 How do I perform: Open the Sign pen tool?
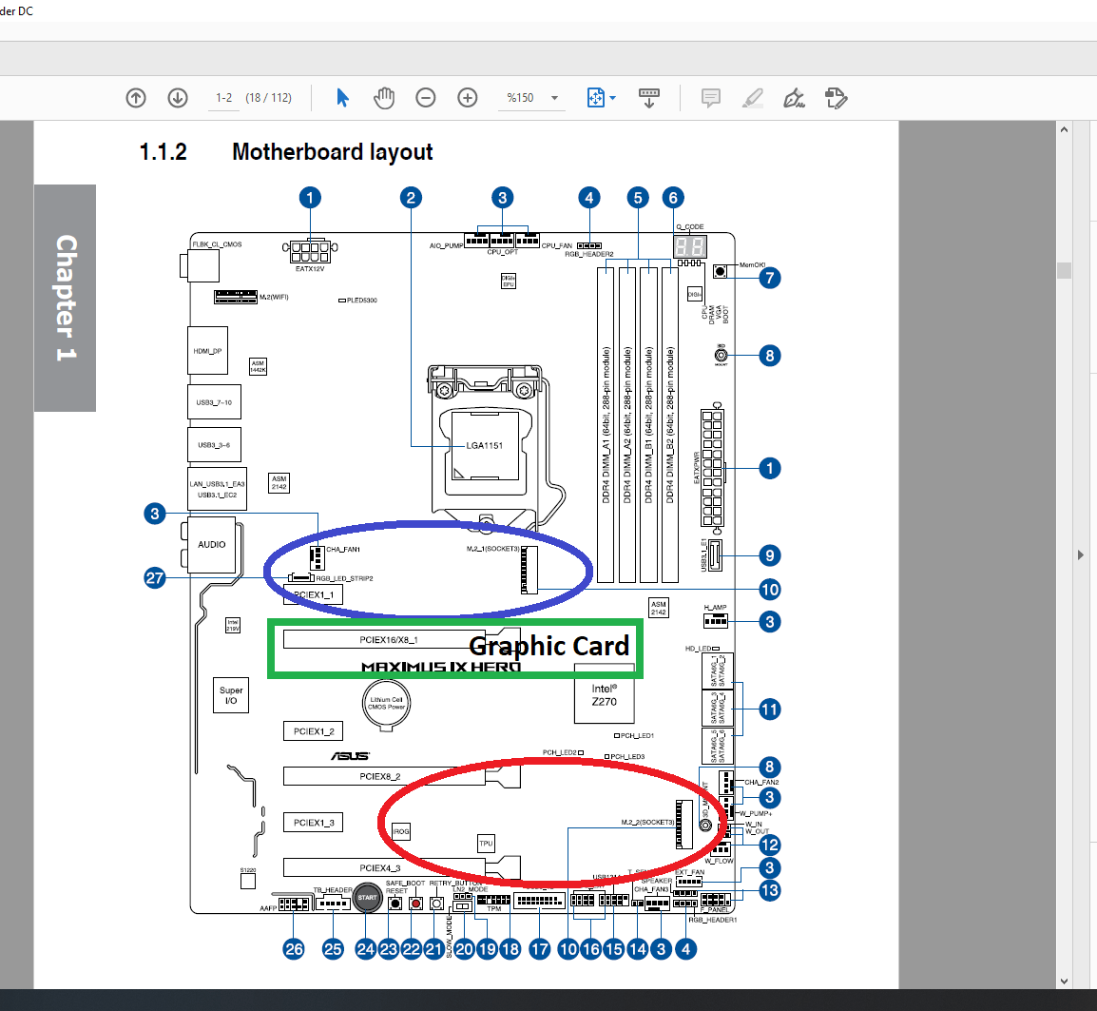(x=794, y=98)
